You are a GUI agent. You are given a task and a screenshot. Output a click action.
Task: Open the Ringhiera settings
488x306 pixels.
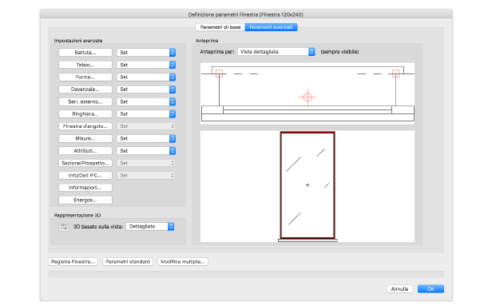[x=85, y=114]
